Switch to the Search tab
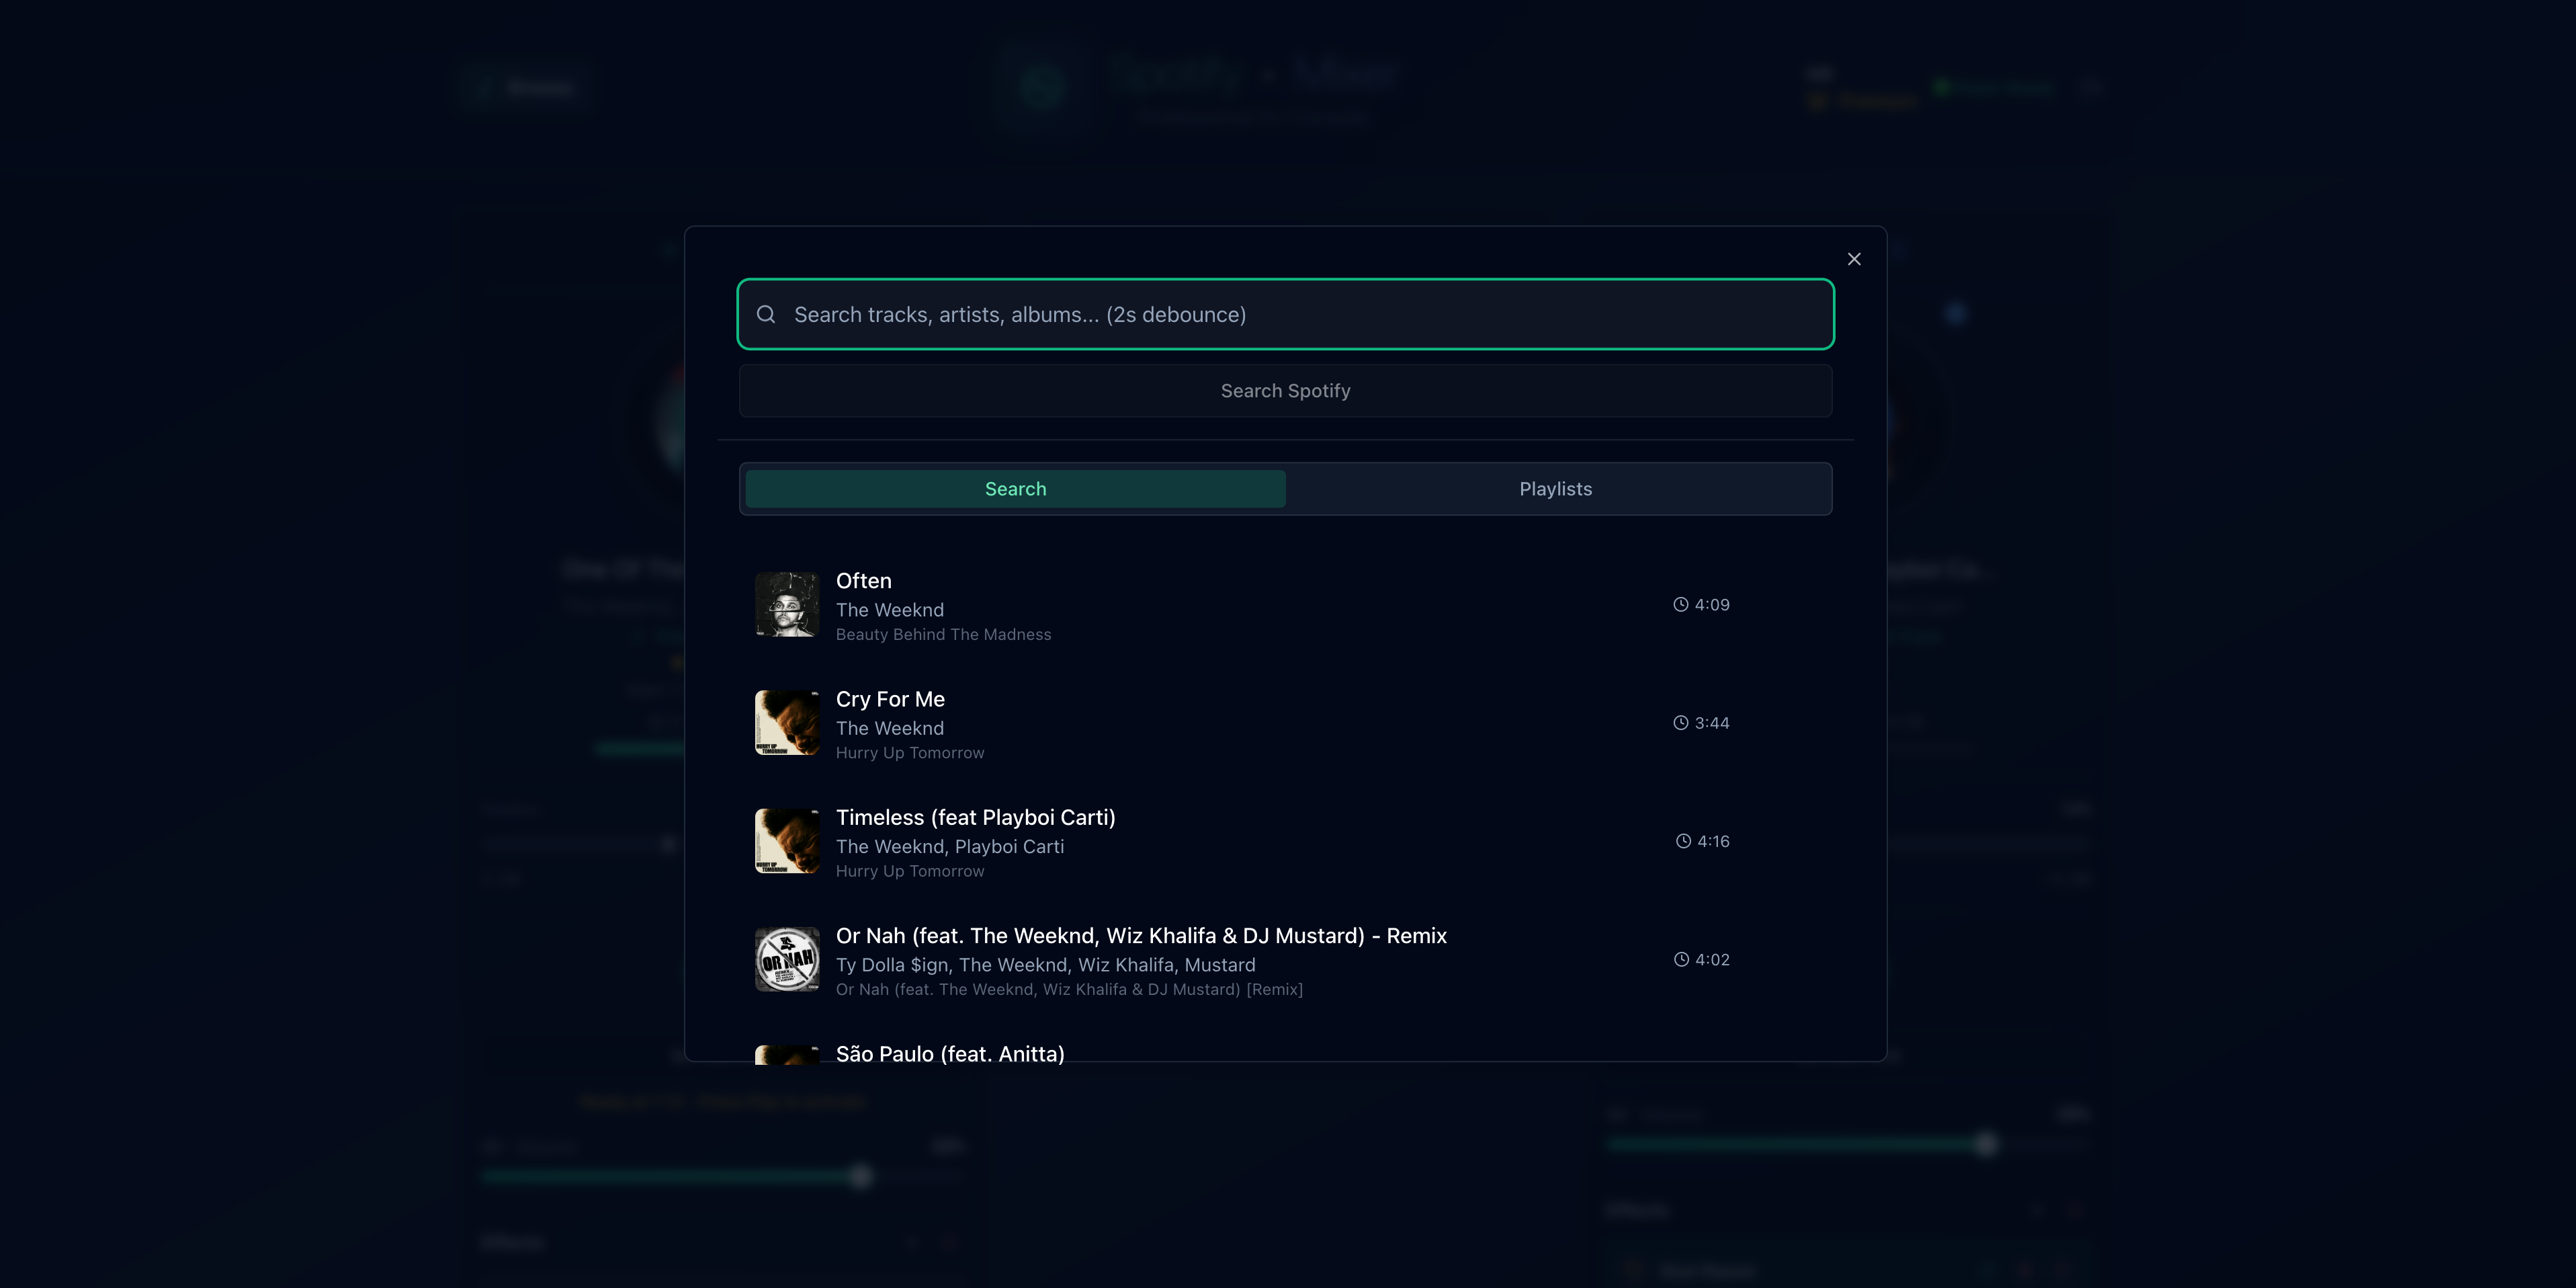The image size is (2576, 1288). 1015,489
